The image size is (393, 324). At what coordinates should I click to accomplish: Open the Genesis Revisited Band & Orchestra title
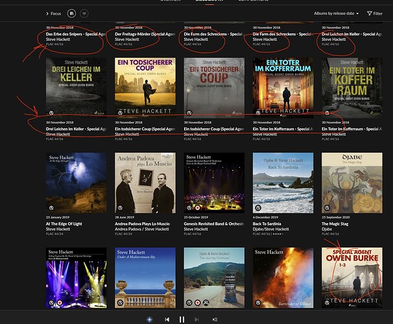(214, 224)
